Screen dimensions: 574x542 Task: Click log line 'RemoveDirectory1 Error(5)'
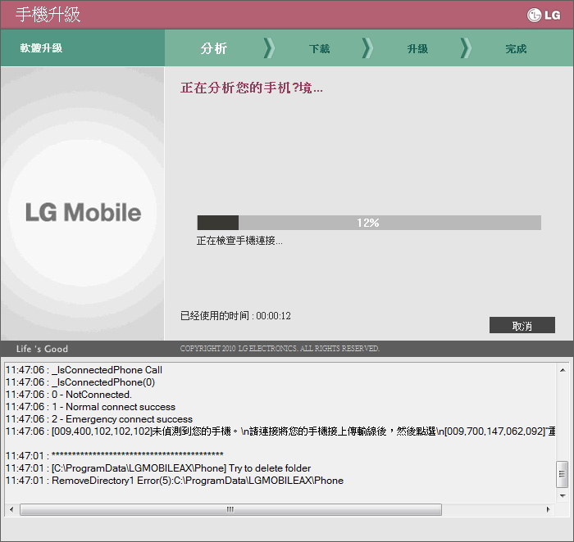pyautogui.click(x=175, y=481)
